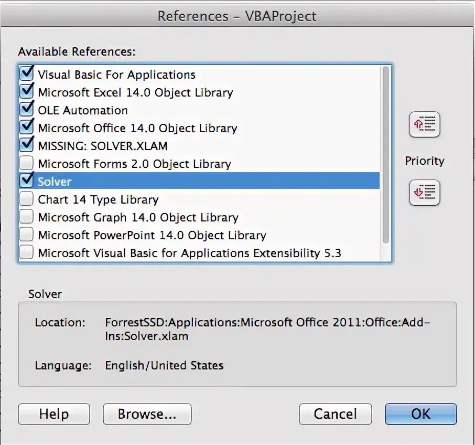475x445 pixels.
Task: Uncheck Visual Basic For Applications reference
Action: tap(26, 74)
